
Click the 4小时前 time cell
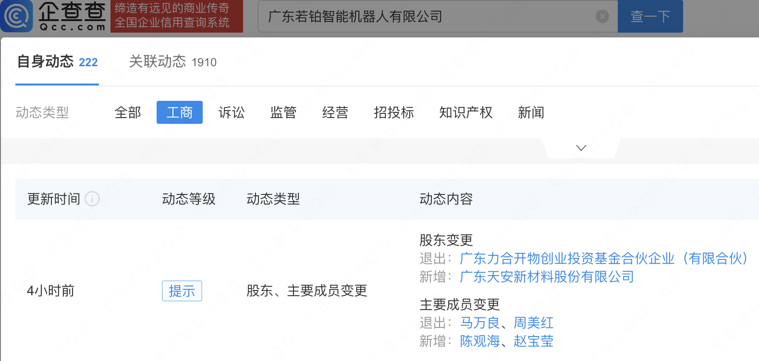(51, 291)
